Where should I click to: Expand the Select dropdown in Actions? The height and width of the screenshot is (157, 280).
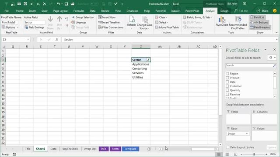pyautogui.click(x=167, y=22)
